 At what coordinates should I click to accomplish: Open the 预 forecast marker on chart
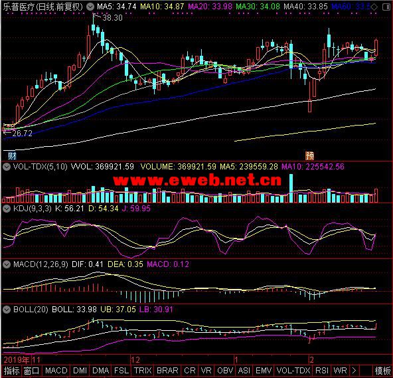click(309, 155)
